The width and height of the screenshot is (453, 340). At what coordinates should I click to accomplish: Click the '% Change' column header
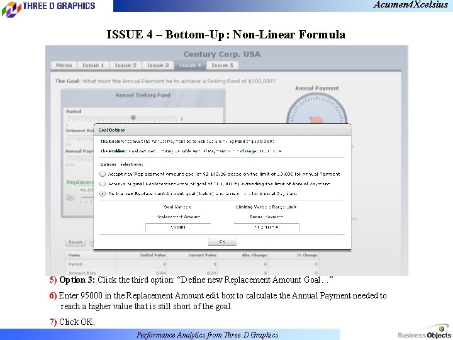pyautogui.click(x=307, y=255)
